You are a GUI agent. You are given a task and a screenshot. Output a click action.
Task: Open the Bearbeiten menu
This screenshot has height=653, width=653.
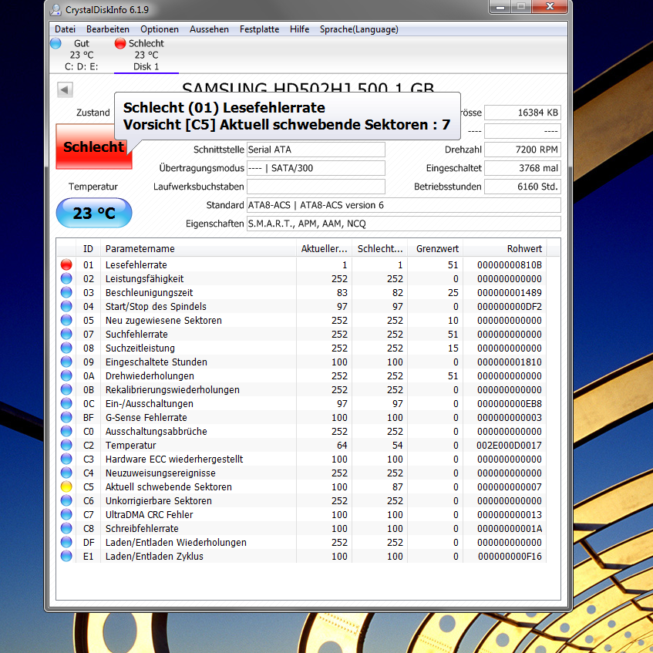108,29
